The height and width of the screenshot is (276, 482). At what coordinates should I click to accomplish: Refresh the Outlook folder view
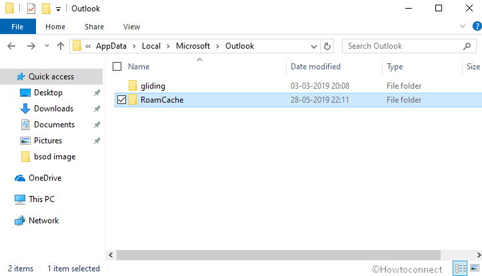(327, 46)
